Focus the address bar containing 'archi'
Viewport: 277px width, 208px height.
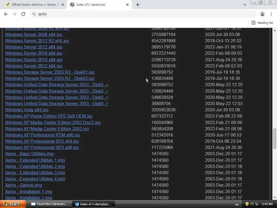point(143,14)
